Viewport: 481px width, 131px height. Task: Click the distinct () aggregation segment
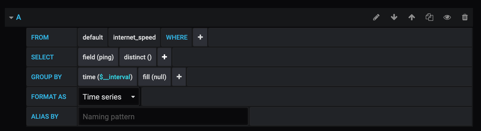138,57
